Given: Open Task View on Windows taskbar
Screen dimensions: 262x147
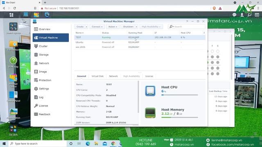Looking at the screenshot, I should (x=79, y=143).
